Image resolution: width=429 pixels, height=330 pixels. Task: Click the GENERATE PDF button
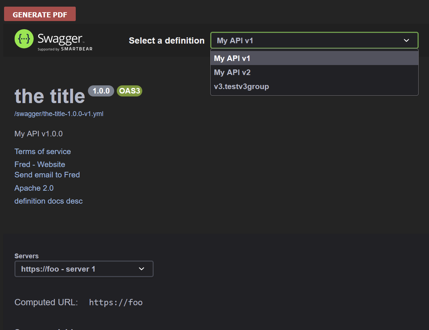(x=40, y=14)
